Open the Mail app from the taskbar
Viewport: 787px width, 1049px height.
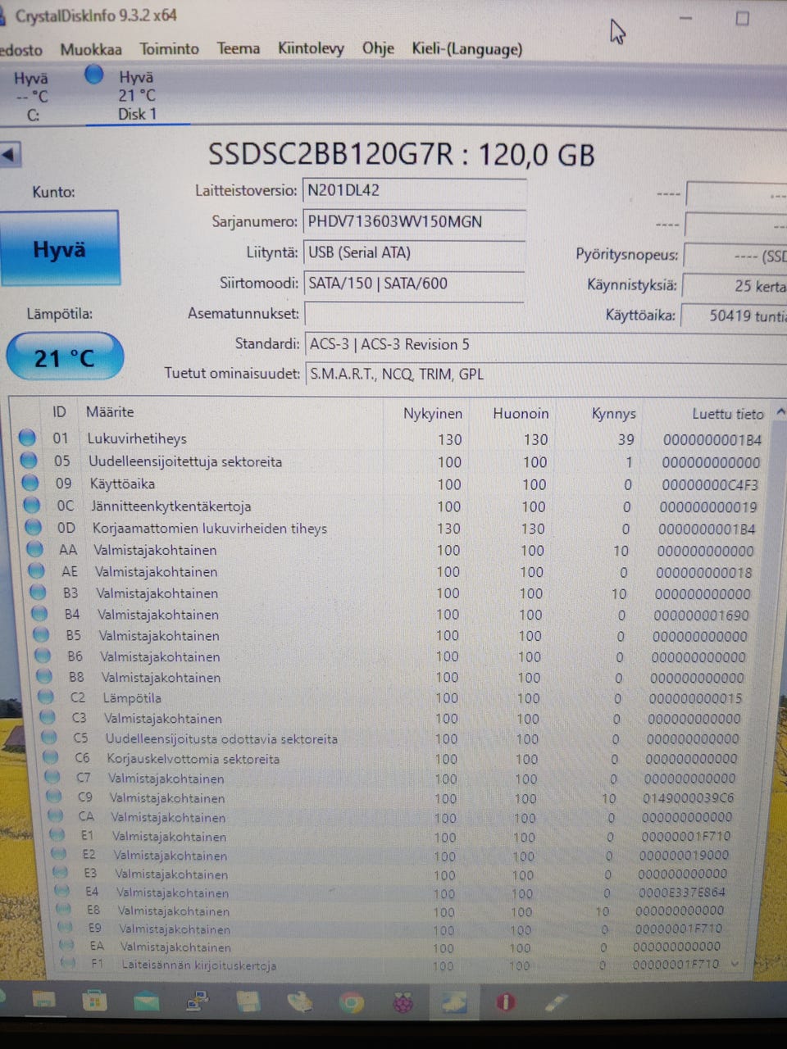pos(146,1001)
